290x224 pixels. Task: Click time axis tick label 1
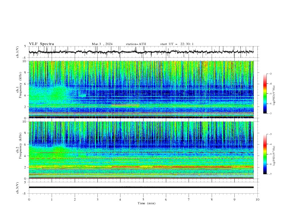[52, 199]
